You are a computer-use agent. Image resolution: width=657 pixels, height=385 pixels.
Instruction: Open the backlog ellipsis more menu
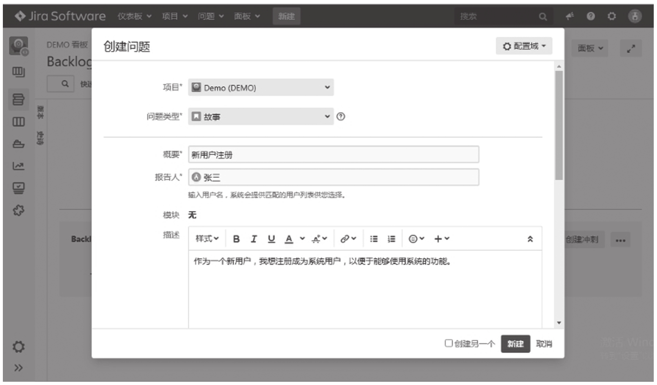(x=620, y=240)
